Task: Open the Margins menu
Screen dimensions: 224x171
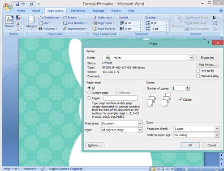Action: click(x=31, y=23)
